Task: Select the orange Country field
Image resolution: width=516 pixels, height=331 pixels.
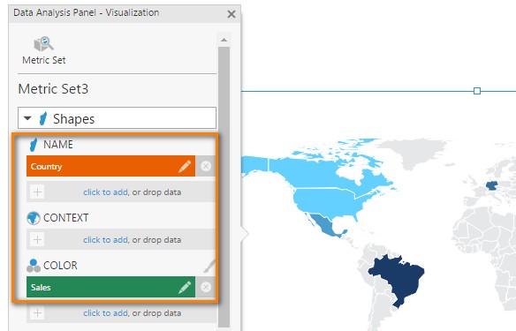Action: pyautogui.click(x=111, y=166)
